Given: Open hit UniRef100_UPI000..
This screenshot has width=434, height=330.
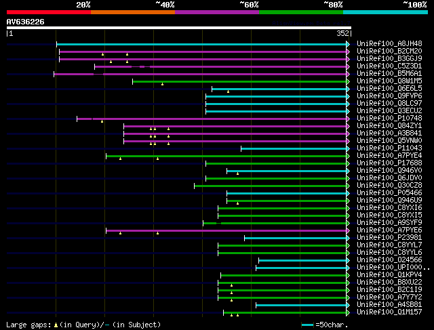Looking at the screenshot, I should click(393, 268).
